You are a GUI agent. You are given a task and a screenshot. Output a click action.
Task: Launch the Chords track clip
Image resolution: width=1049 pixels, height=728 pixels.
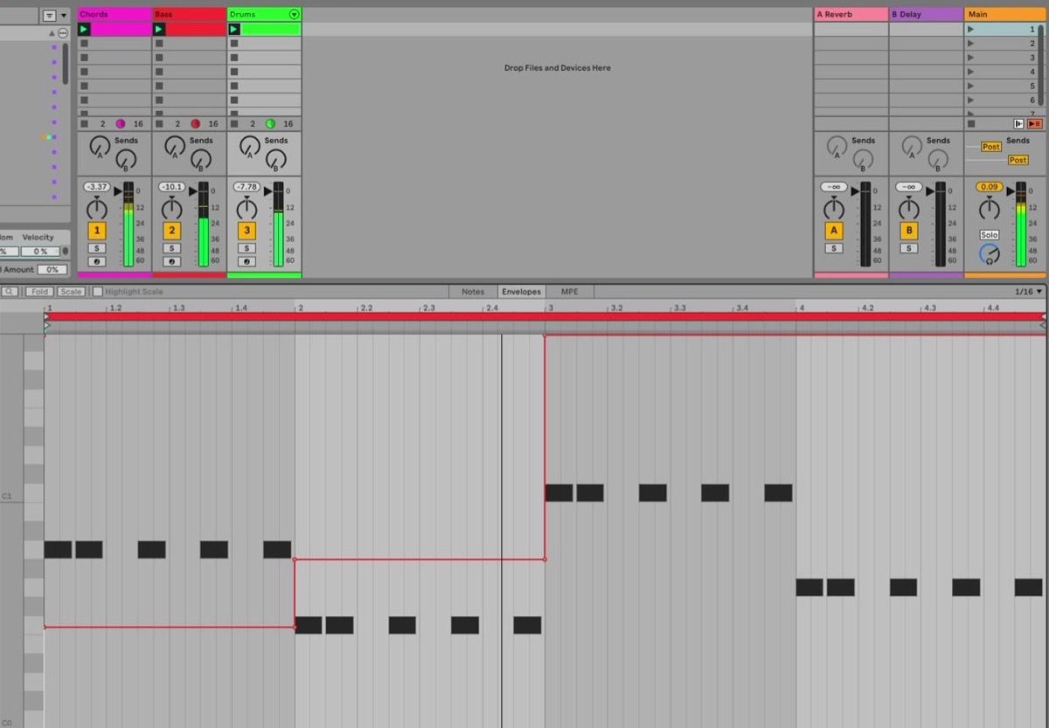tap(84, 30)
